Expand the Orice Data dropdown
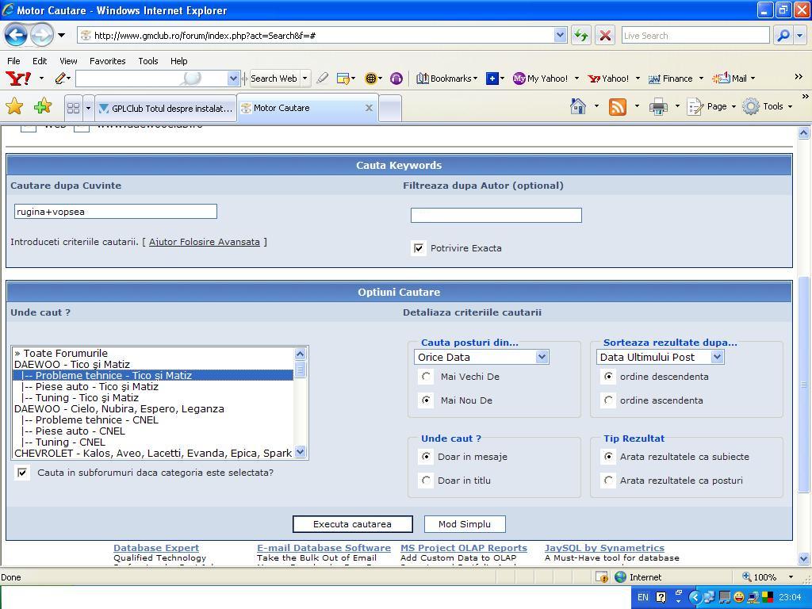The width and height of the screenshot is (812, 609). [481, 357]
